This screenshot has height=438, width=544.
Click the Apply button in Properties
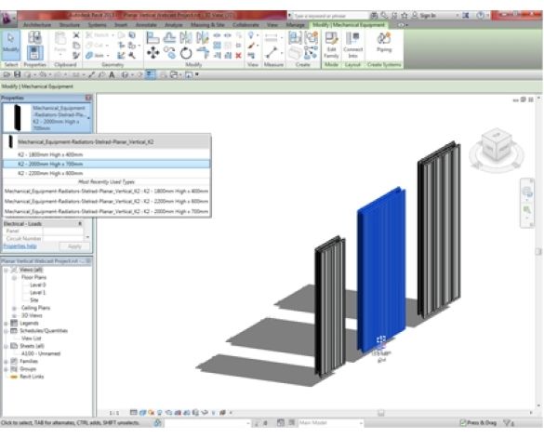coord(74,246)
